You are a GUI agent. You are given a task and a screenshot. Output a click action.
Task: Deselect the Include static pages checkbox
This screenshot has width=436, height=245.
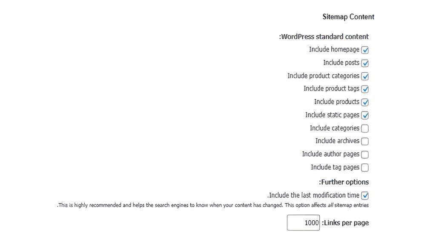pos(365,115)
